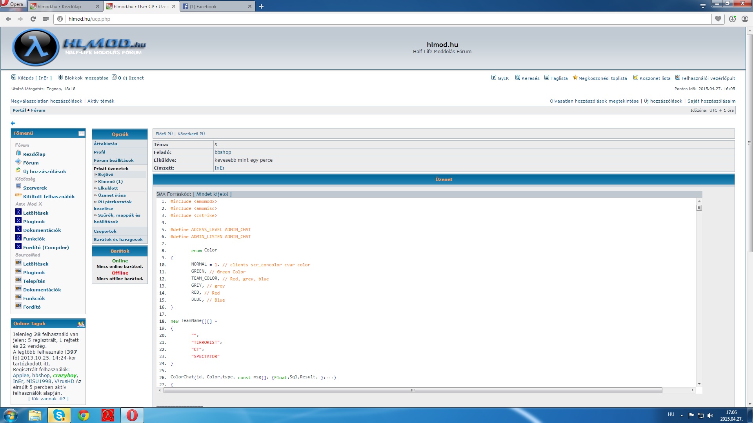Open Opera downloads icon in address bar
The width and height of the screenshot is (753, 423).
(732, 19)
